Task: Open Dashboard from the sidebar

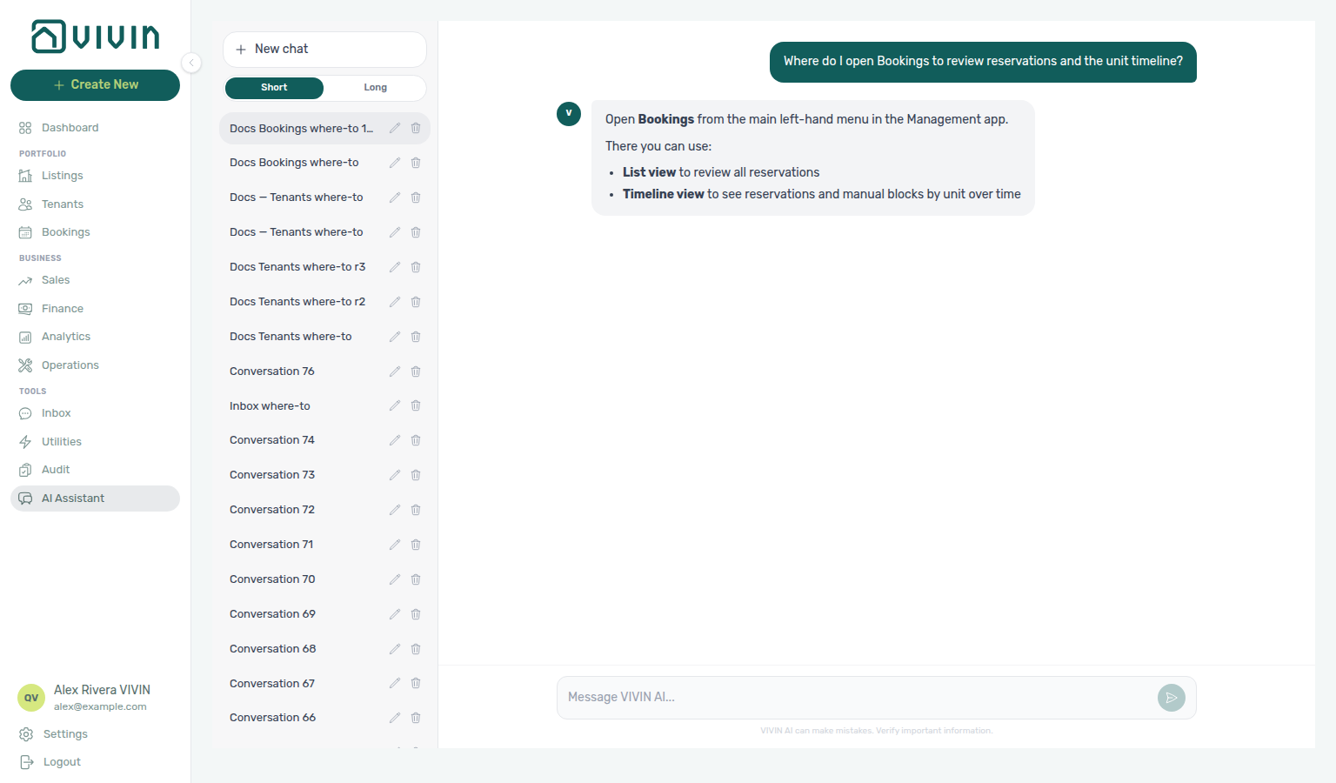Action: (70, 128)
